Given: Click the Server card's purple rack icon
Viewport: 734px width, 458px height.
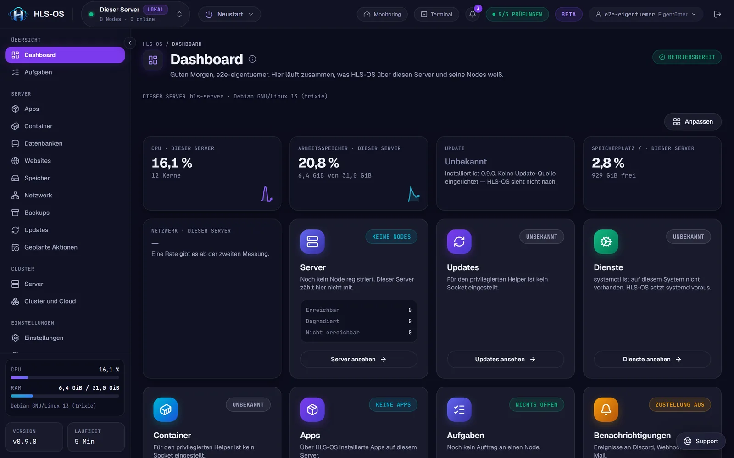Looking at the screenshot, I should coord(312,241).
